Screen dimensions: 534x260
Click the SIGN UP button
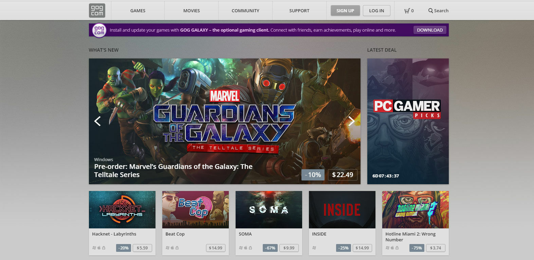[345, 11]
